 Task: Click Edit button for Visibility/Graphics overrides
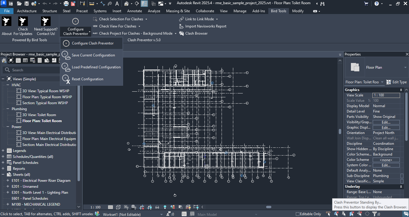click(x=386, y=122)
